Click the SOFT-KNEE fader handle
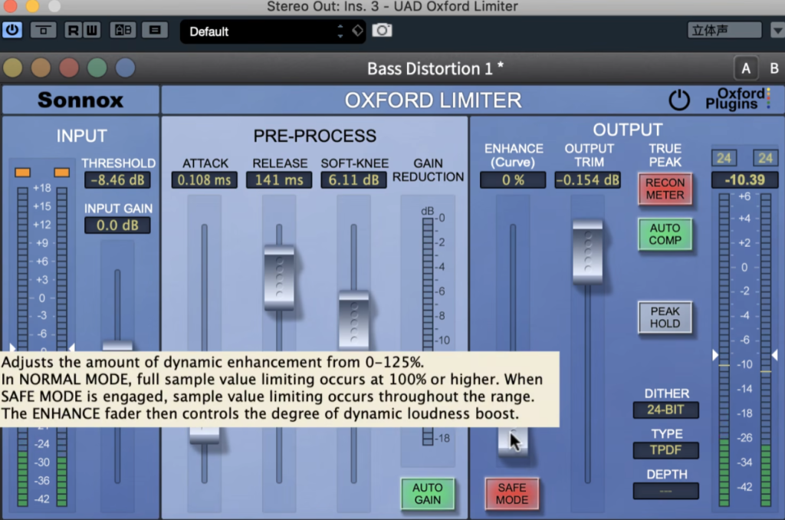The image size is (785, 520). [x=354, y=320]
